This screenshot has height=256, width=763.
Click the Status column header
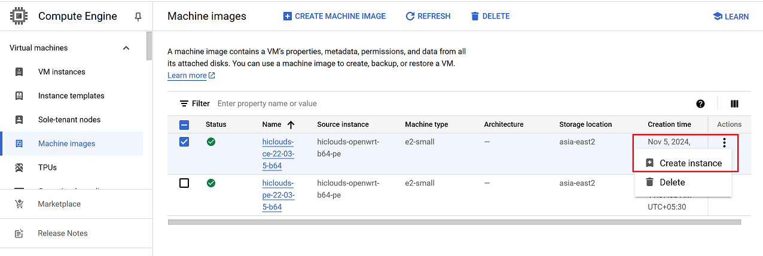216,124
